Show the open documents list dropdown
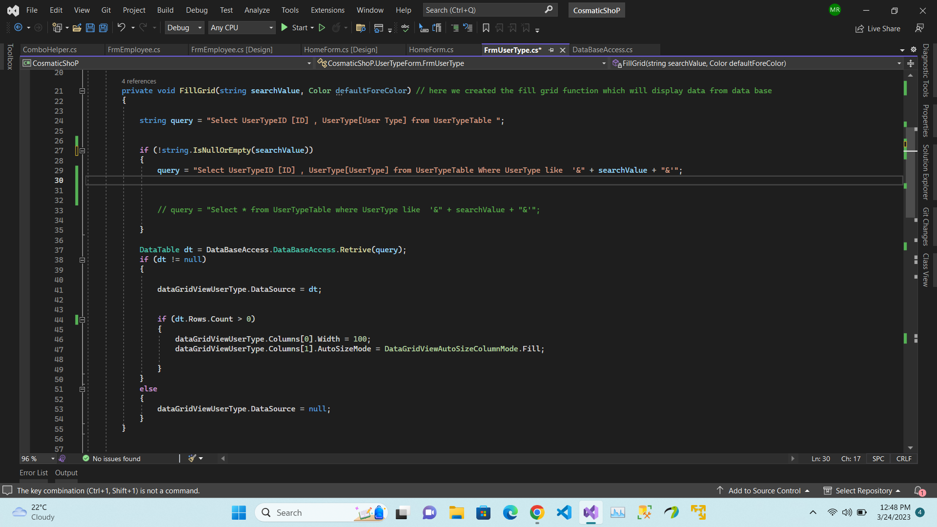The width and height of the screenshot is (937, 527). coord(902,50)
